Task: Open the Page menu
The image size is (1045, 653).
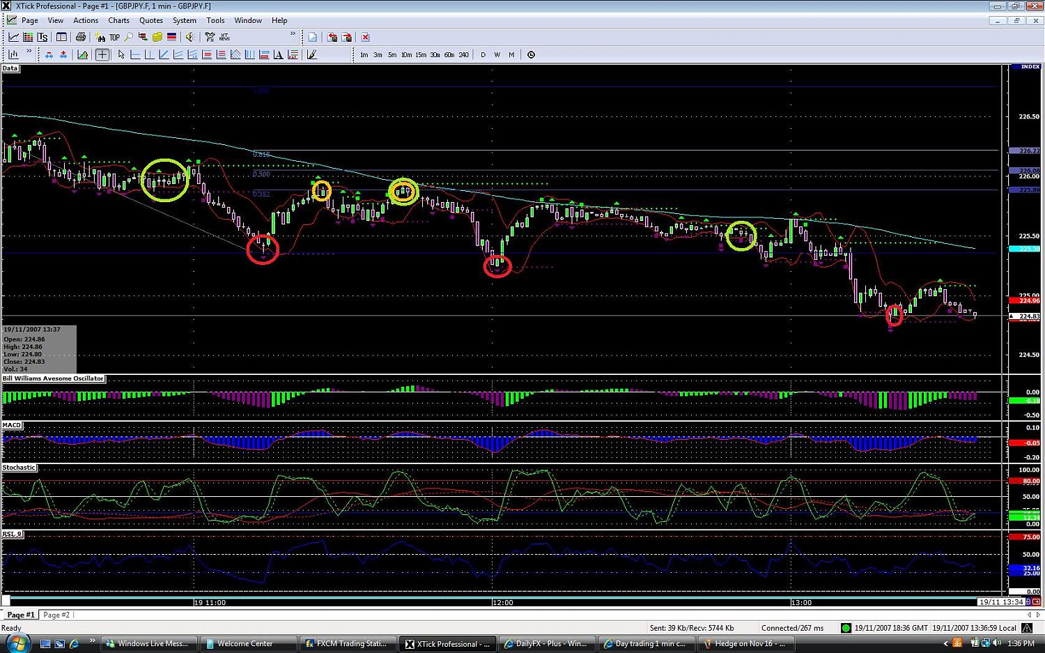Action: [30, 20]
